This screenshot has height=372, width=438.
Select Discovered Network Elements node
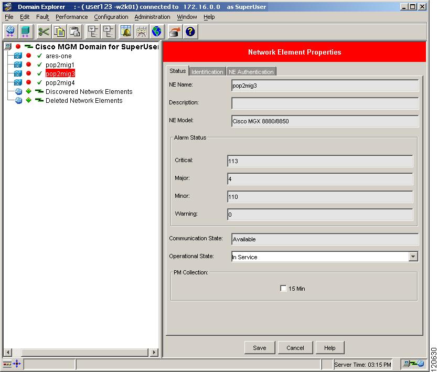[89, 92]
